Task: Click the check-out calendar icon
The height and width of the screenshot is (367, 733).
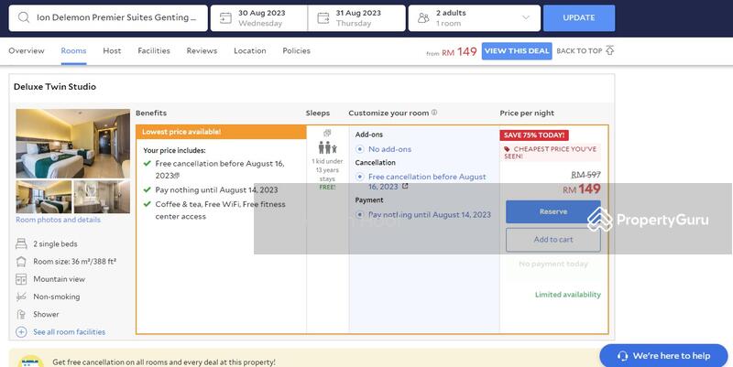Action: click(x=322, y=17)
